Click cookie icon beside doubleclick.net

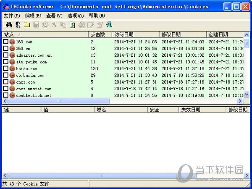click(12, 95)
